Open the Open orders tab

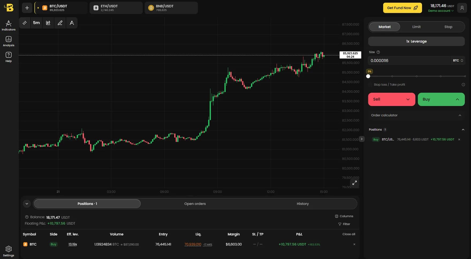pyautogui.click(x=195, y=204)
